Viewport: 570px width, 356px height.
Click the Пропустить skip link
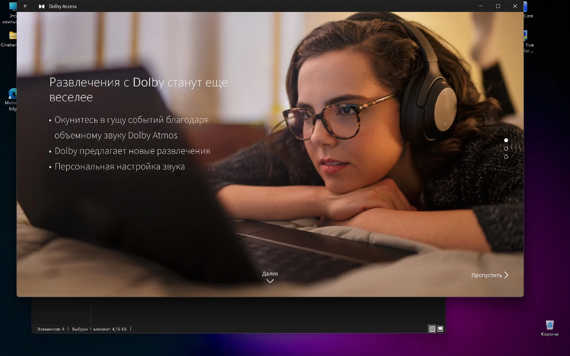tap(486, 275)
